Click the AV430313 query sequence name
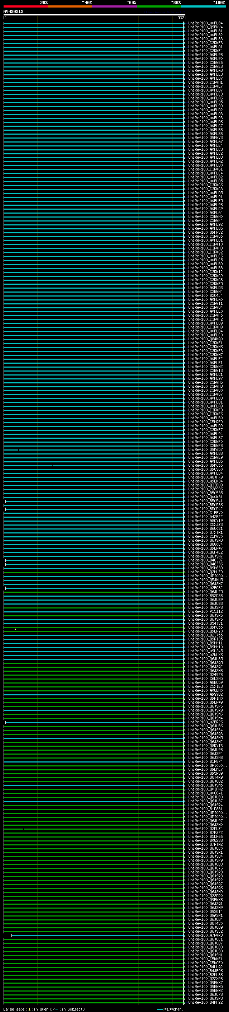229x1012 pixels. pos(13,12)
